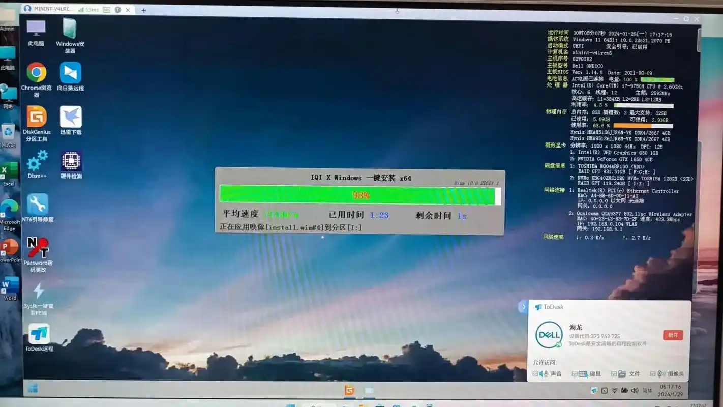Close the MININT-V4LRC session tab
Image resolution: width=723 pixels, height=407 pixels.
tap(128, 10)
